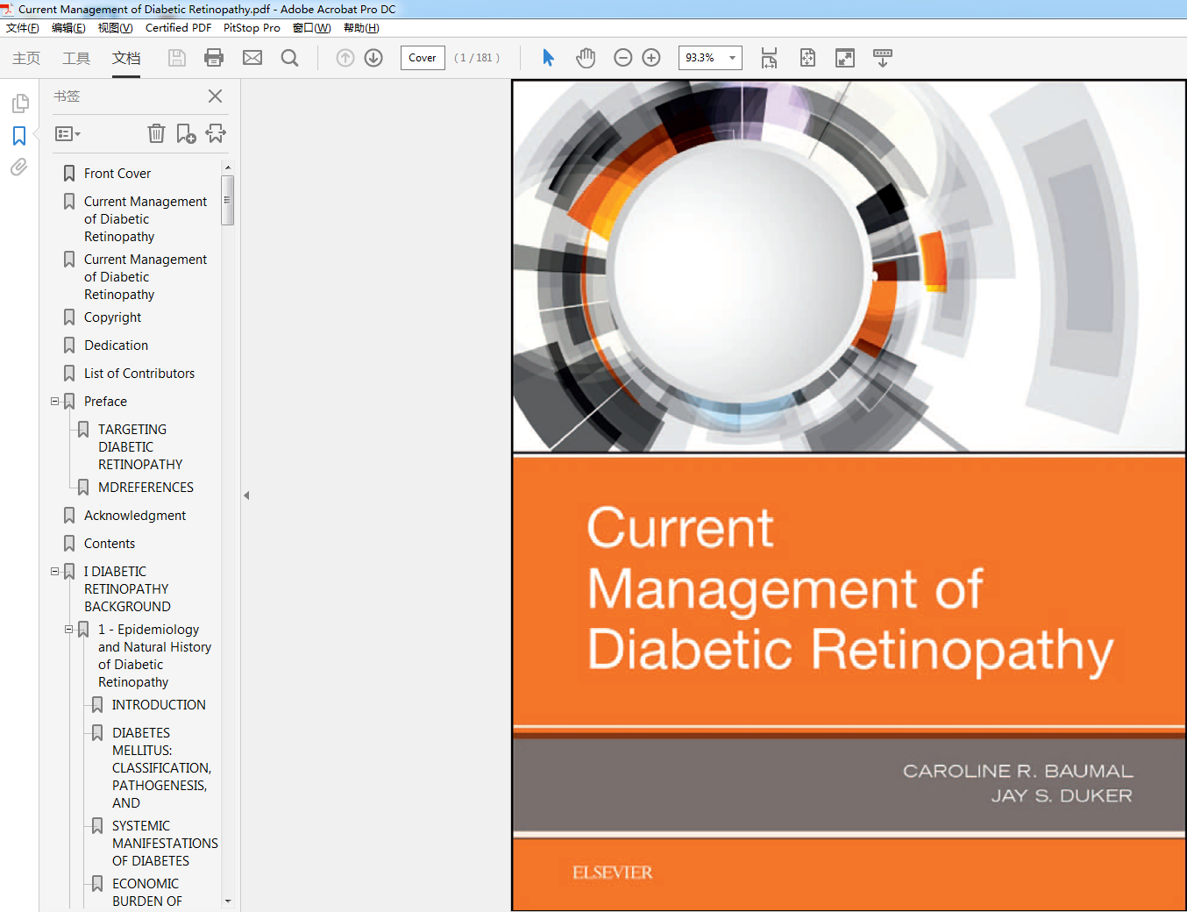Click the Save file icon

(x=177, y=58)
